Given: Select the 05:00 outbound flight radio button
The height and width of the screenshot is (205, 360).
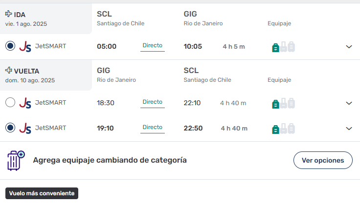Looking at the screenshot, I should 10,46.
